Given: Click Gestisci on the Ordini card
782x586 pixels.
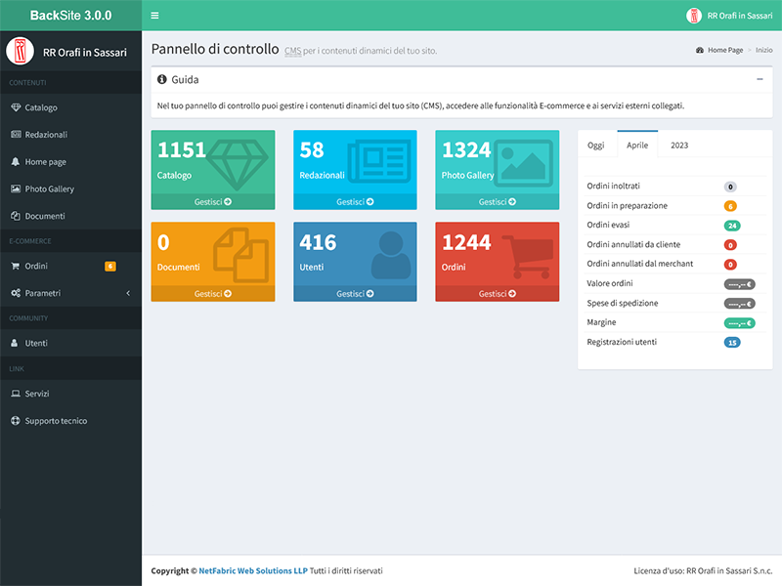Looking at the screenshot, I should 498,294.
